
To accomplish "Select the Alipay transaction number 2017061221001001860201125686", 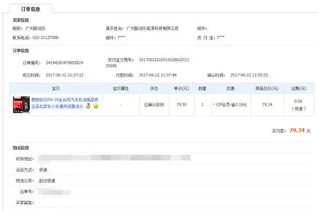I will click(x=147, y=63).
